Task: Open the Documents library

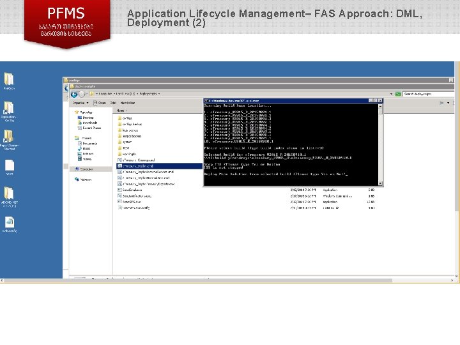Action: (x=88, y=144)
